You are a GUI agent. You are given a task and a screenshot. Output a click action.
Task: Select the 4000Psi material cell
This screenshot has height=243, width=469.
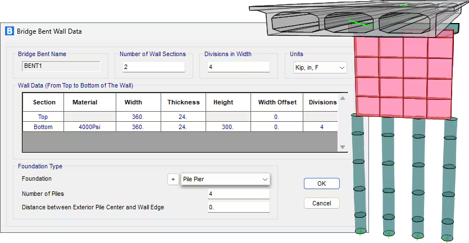90,127
